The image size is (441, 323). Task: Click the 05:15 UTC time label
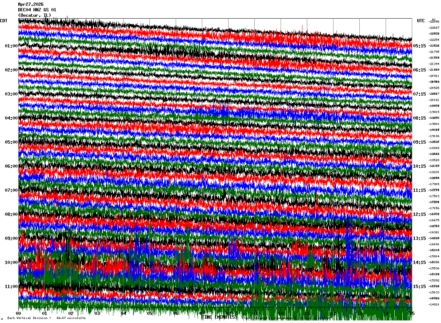click(419, 46)
